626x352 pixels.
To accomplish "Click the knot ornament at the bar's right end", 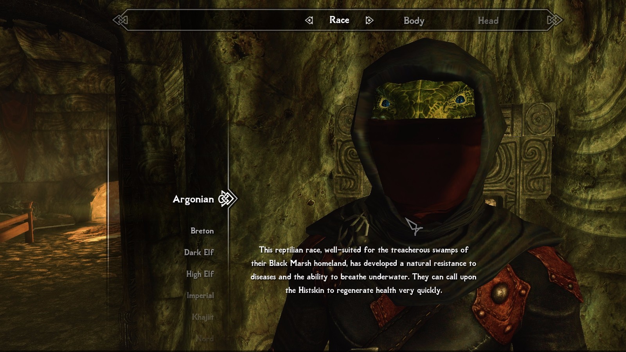I will coord(554,20).
